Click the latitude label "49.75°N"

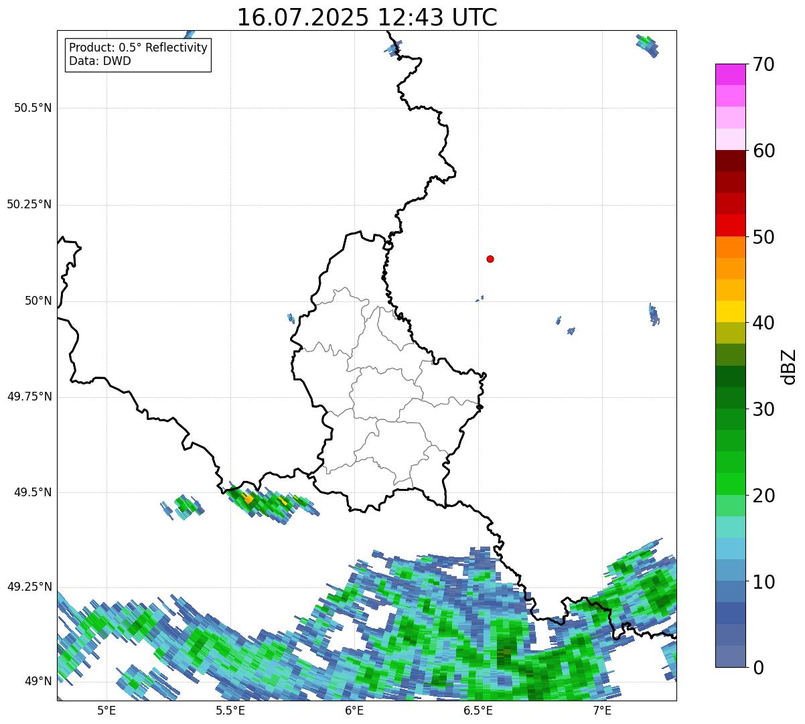[29, 396]
